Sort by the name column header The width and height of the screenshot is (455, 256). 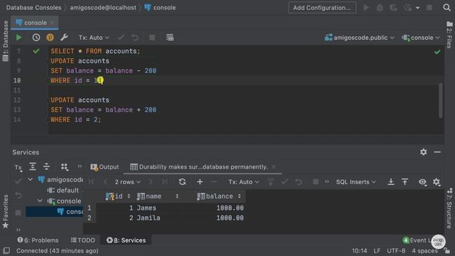[x=158, y=196]
